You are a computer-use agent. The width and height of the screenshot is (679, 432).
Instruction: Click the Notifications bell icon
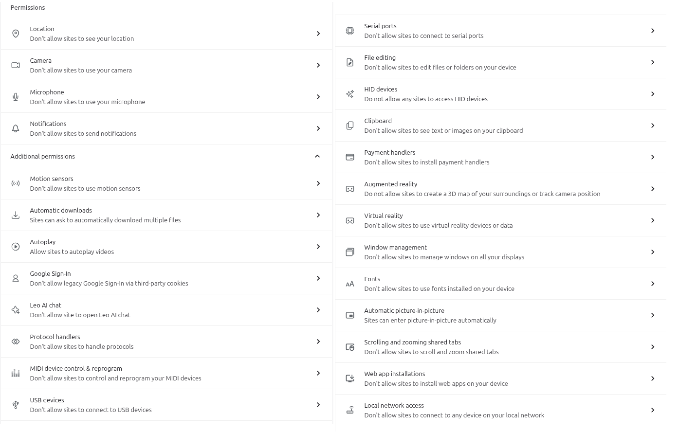coord(16,128)
